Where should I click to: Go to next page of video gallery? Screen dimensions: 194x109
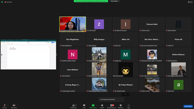125,94
